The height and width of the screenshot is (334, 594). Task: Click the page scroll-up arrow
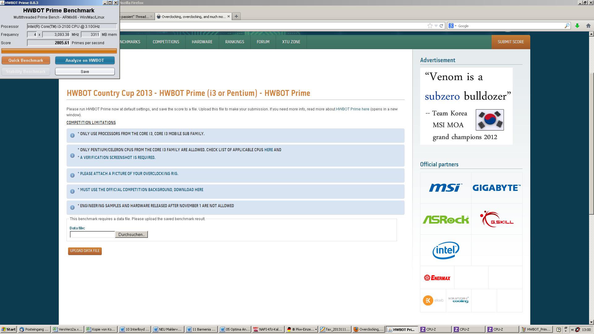click(x=591, y=34)
